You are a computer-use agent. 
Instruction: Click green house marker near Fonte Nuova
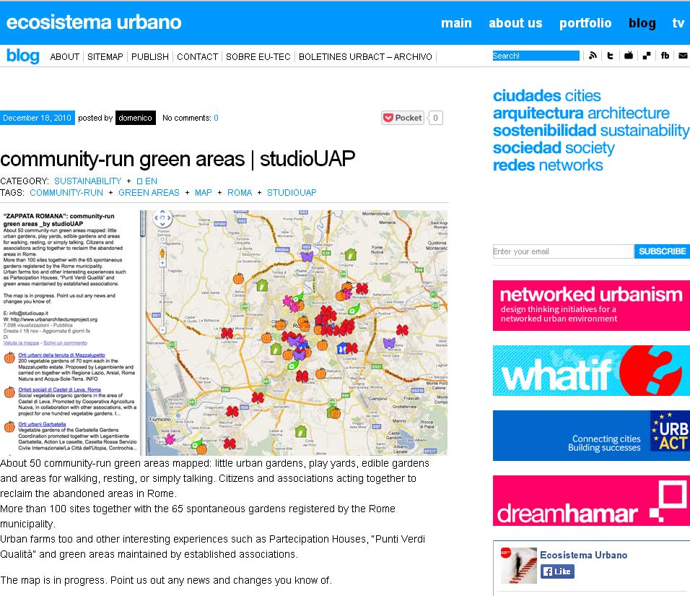coord(350,254)
